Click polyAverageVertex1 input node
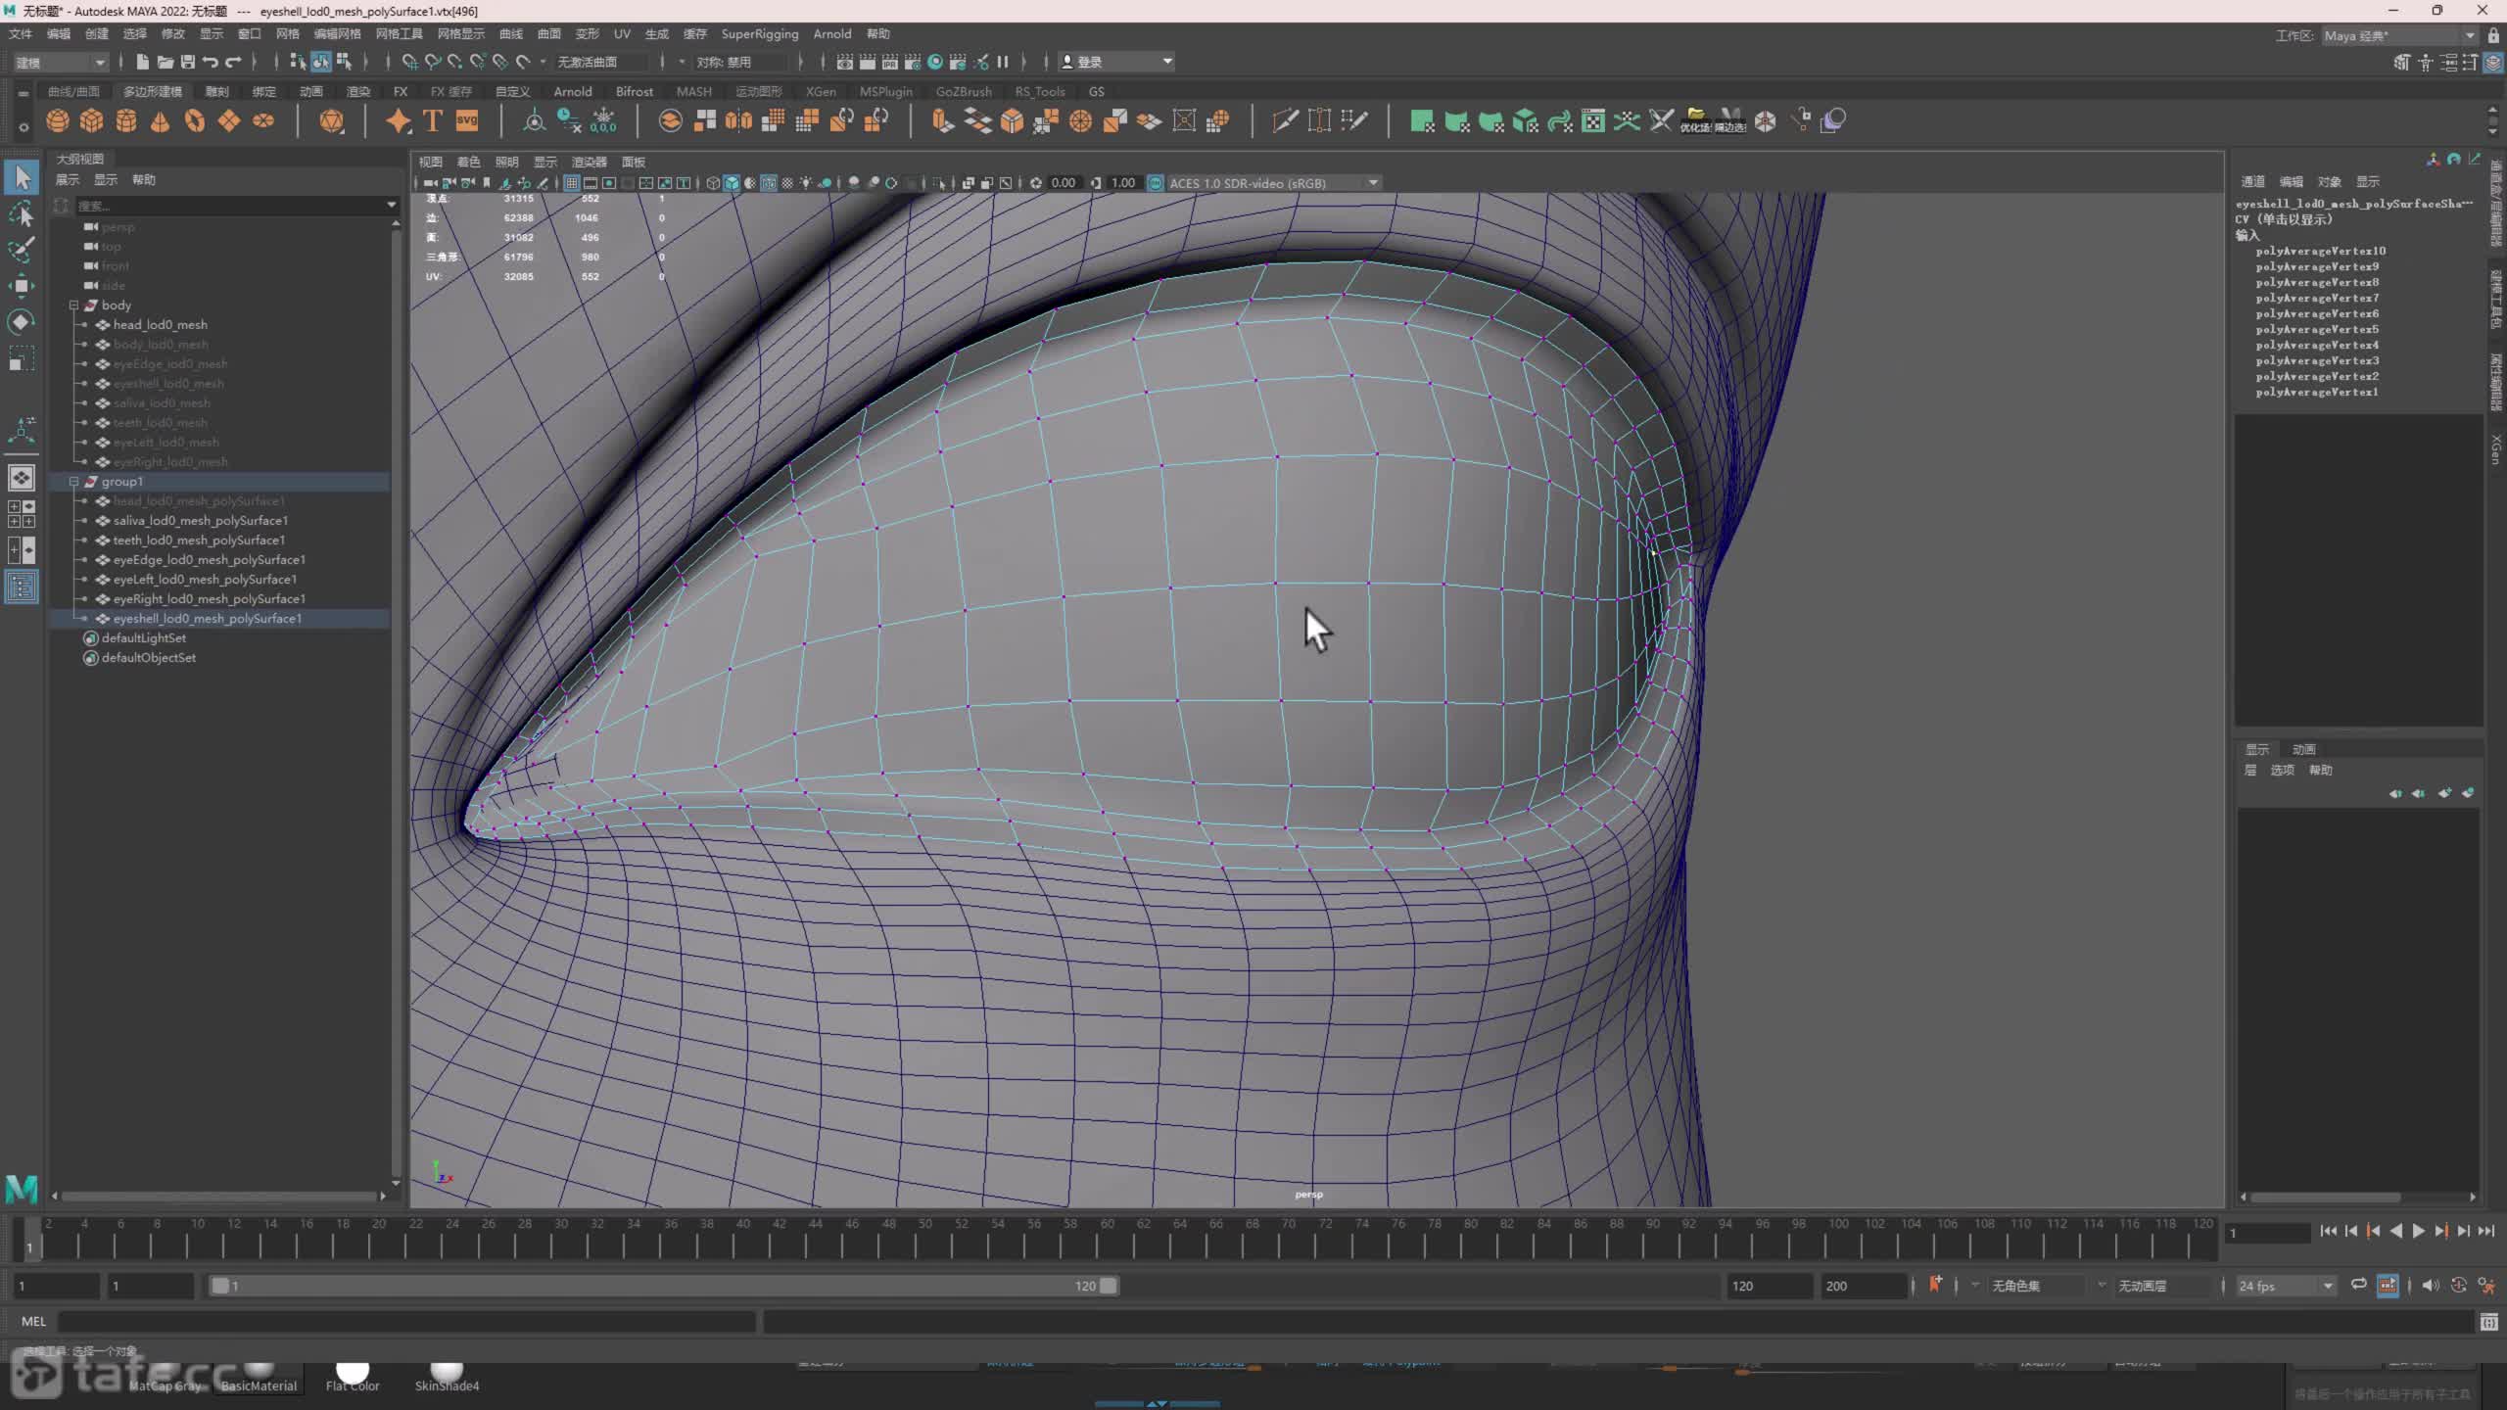Image resolution: width=2507 pixels, height=1410 pixels. (x=2316, y=392)
